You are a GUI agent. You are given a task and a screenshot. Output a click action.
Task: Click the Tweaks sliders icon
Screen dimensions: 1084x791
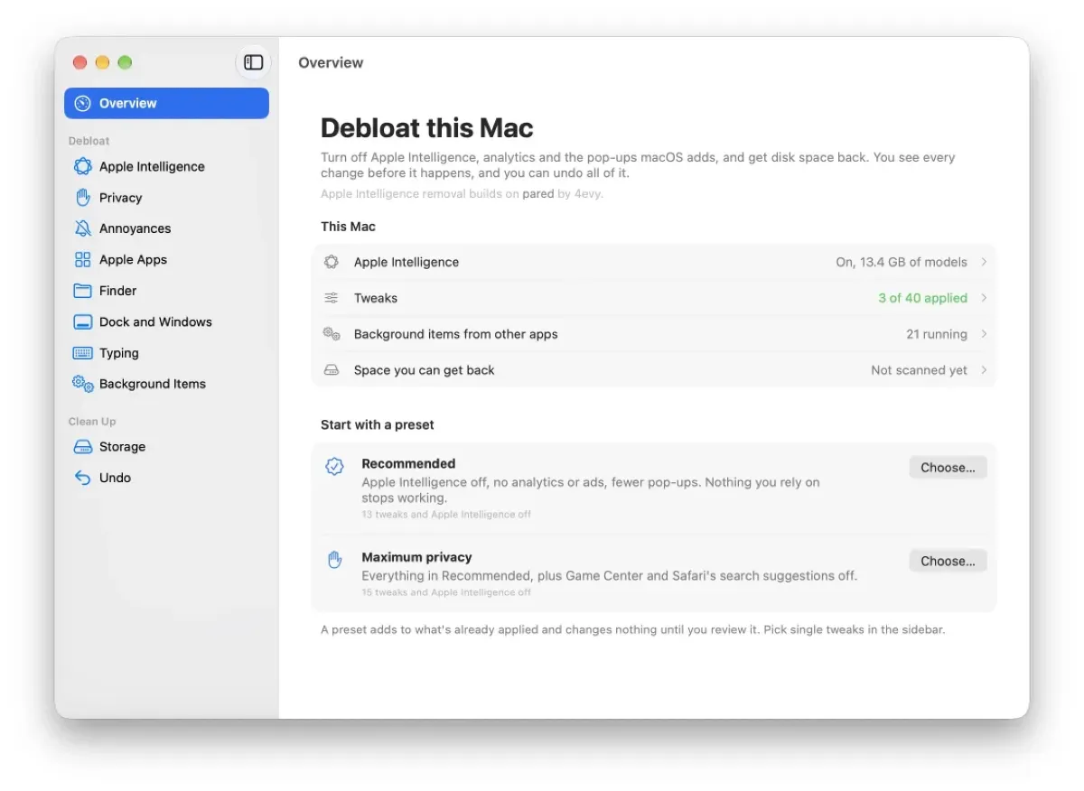pyautogui.click(x=332, y=298)
